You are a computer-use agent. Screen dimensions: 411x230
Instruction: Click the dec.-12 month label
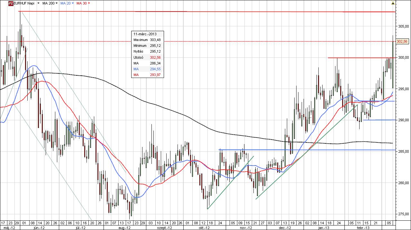click(x=285, y=228)
